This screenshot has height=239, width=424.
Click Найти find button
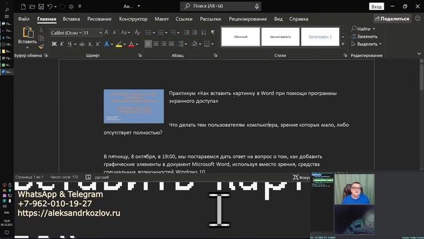coord(363,29)
